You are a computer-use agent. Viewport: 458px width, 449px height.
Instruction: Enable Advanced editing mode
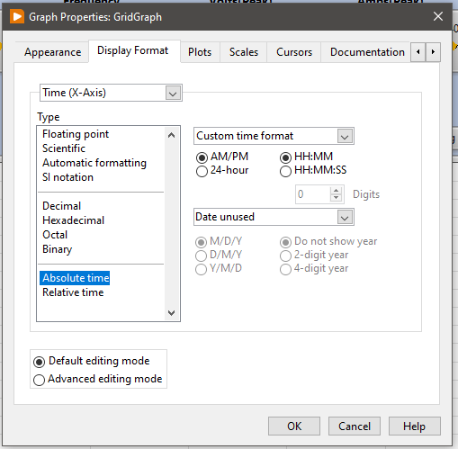[x=98, y=379]
